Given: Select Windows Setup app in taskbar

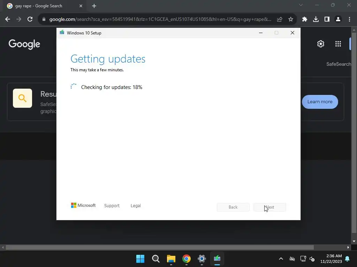Looking at the screenshot, I should pos(217,259).
